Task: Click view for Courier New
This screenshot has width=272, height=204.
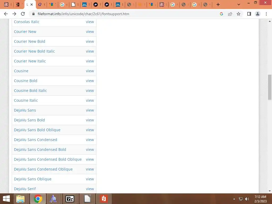Action: tap(90, 32)
